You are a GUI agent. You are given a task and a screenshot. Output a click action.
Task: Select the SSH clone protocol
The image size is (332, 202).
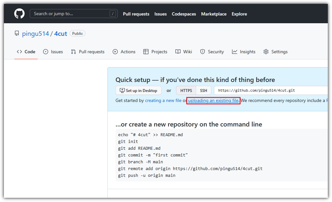pos(204,90)
